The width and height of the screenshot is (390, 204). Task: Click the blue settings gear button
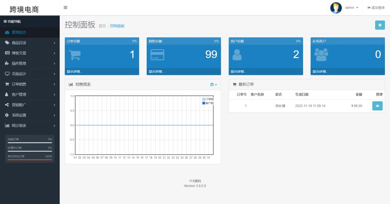tap(379, 25)
